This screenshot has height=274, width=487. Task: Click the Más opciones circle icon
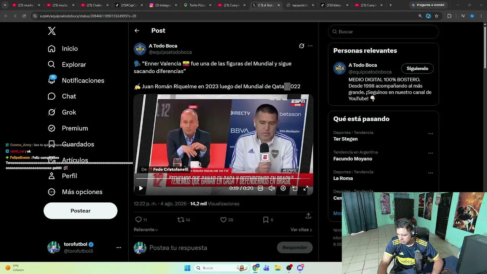(52, 192)
